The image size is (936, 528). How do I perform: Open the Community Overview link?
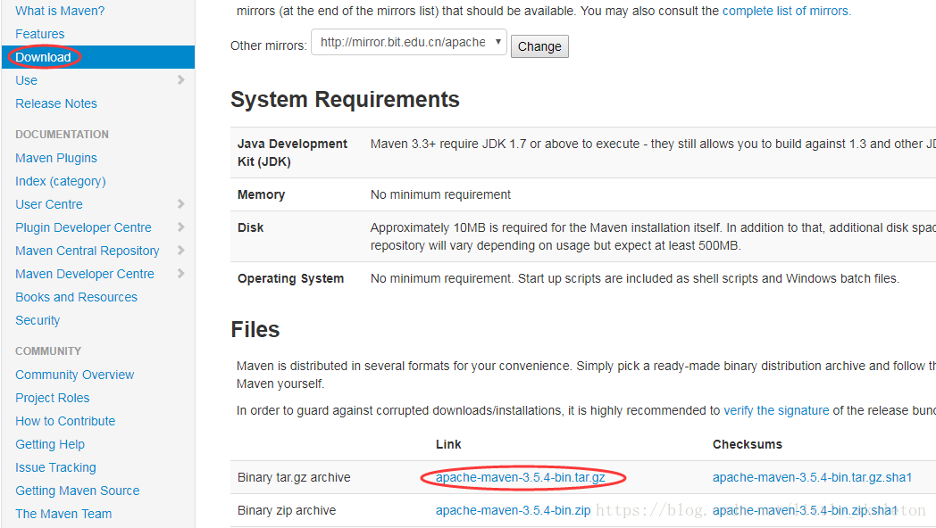click(x=75, y=375)
